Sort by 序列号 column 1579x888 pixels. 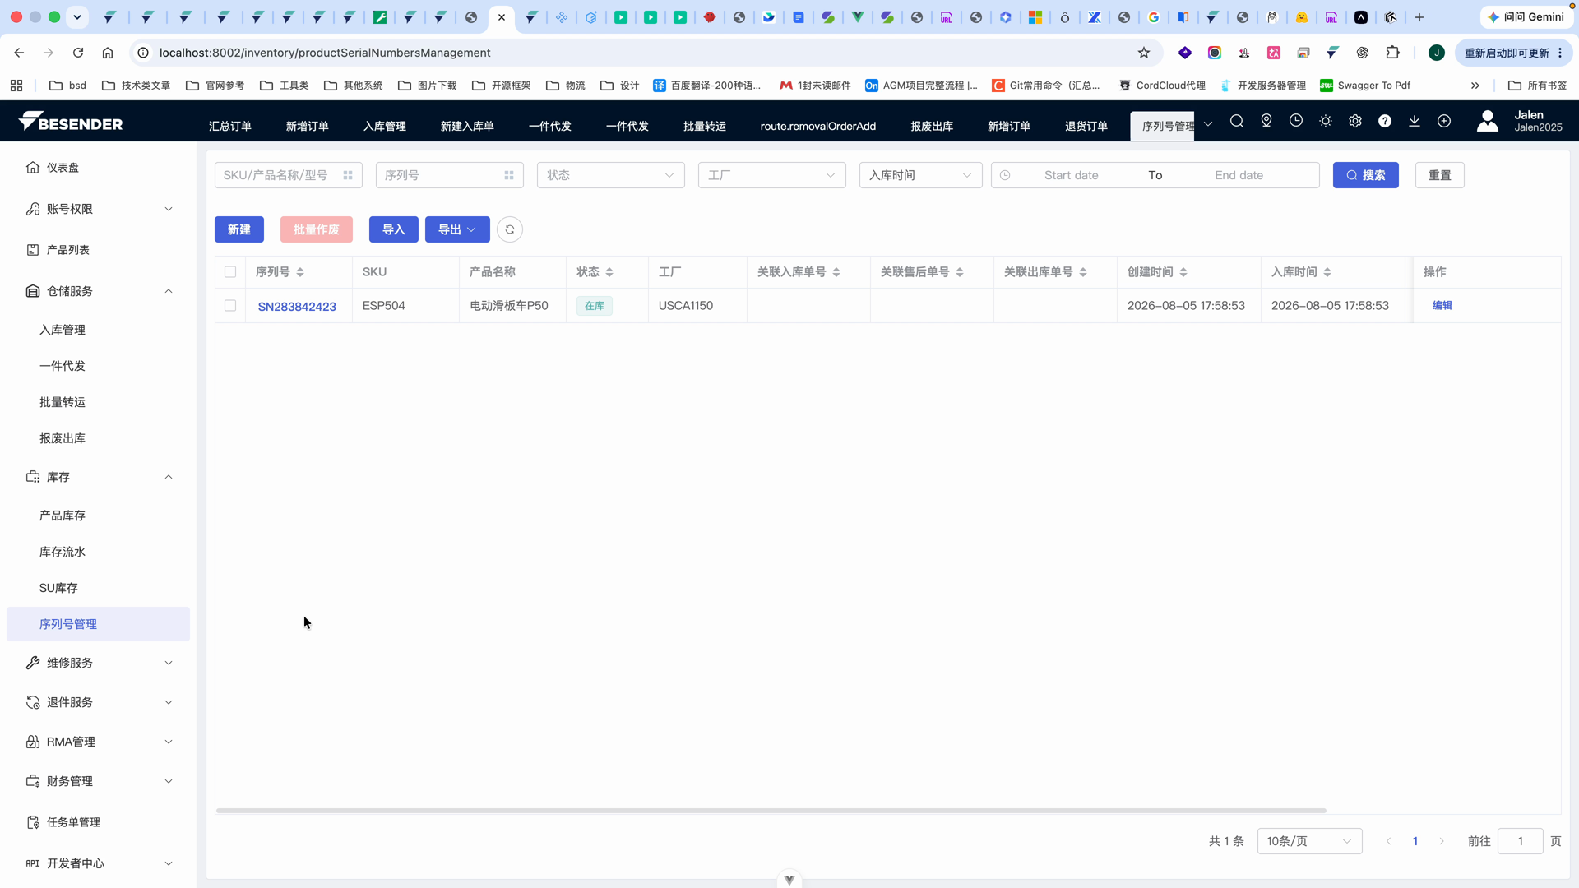[x=300, y=272]
